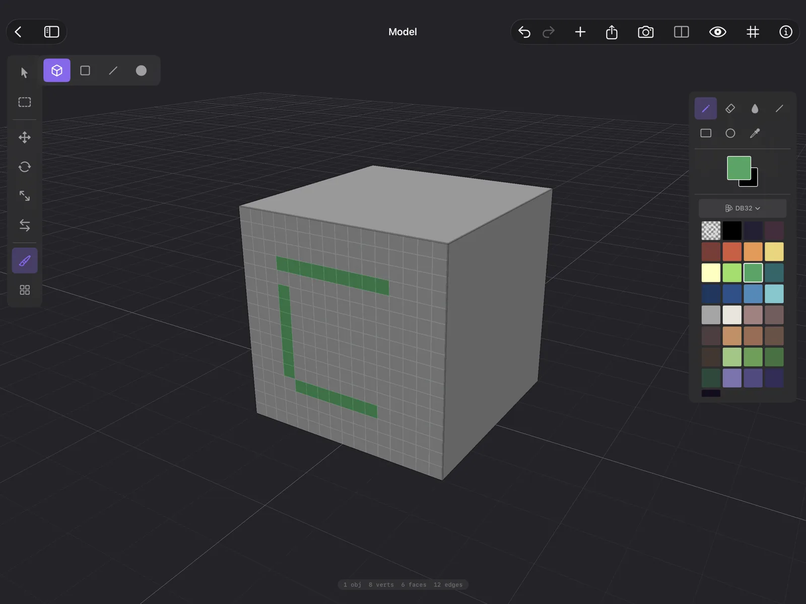Activate the scale tool
Screen dimensions: 806x604
(25, 196)
